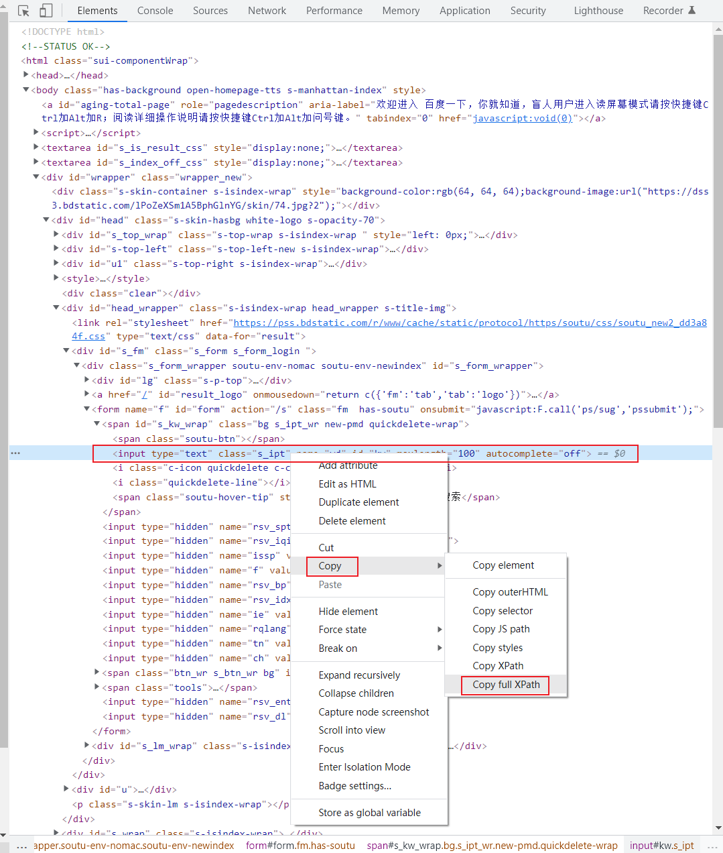
Task: Open the Application tab
Action: [465, 11]
